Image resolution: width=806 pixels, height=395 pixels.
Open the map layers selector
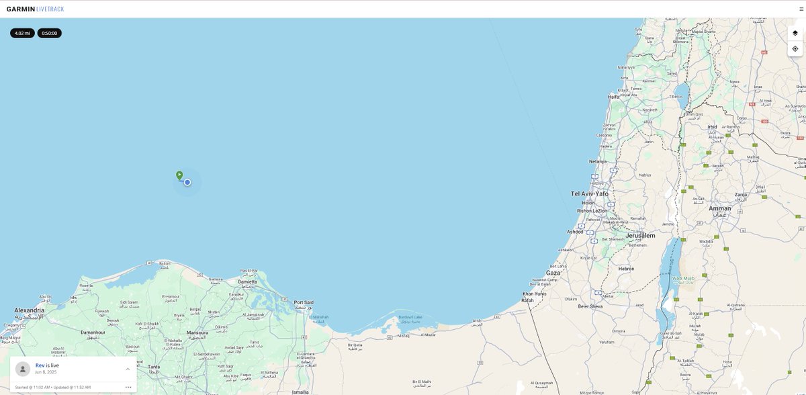[795, 33]
